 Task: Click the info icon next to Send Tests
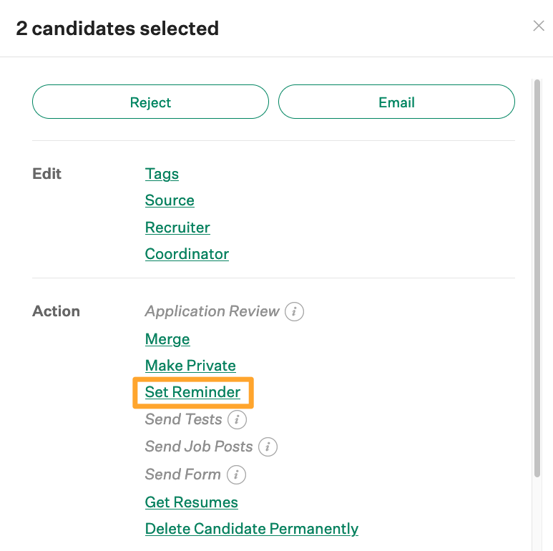[238, 420]
